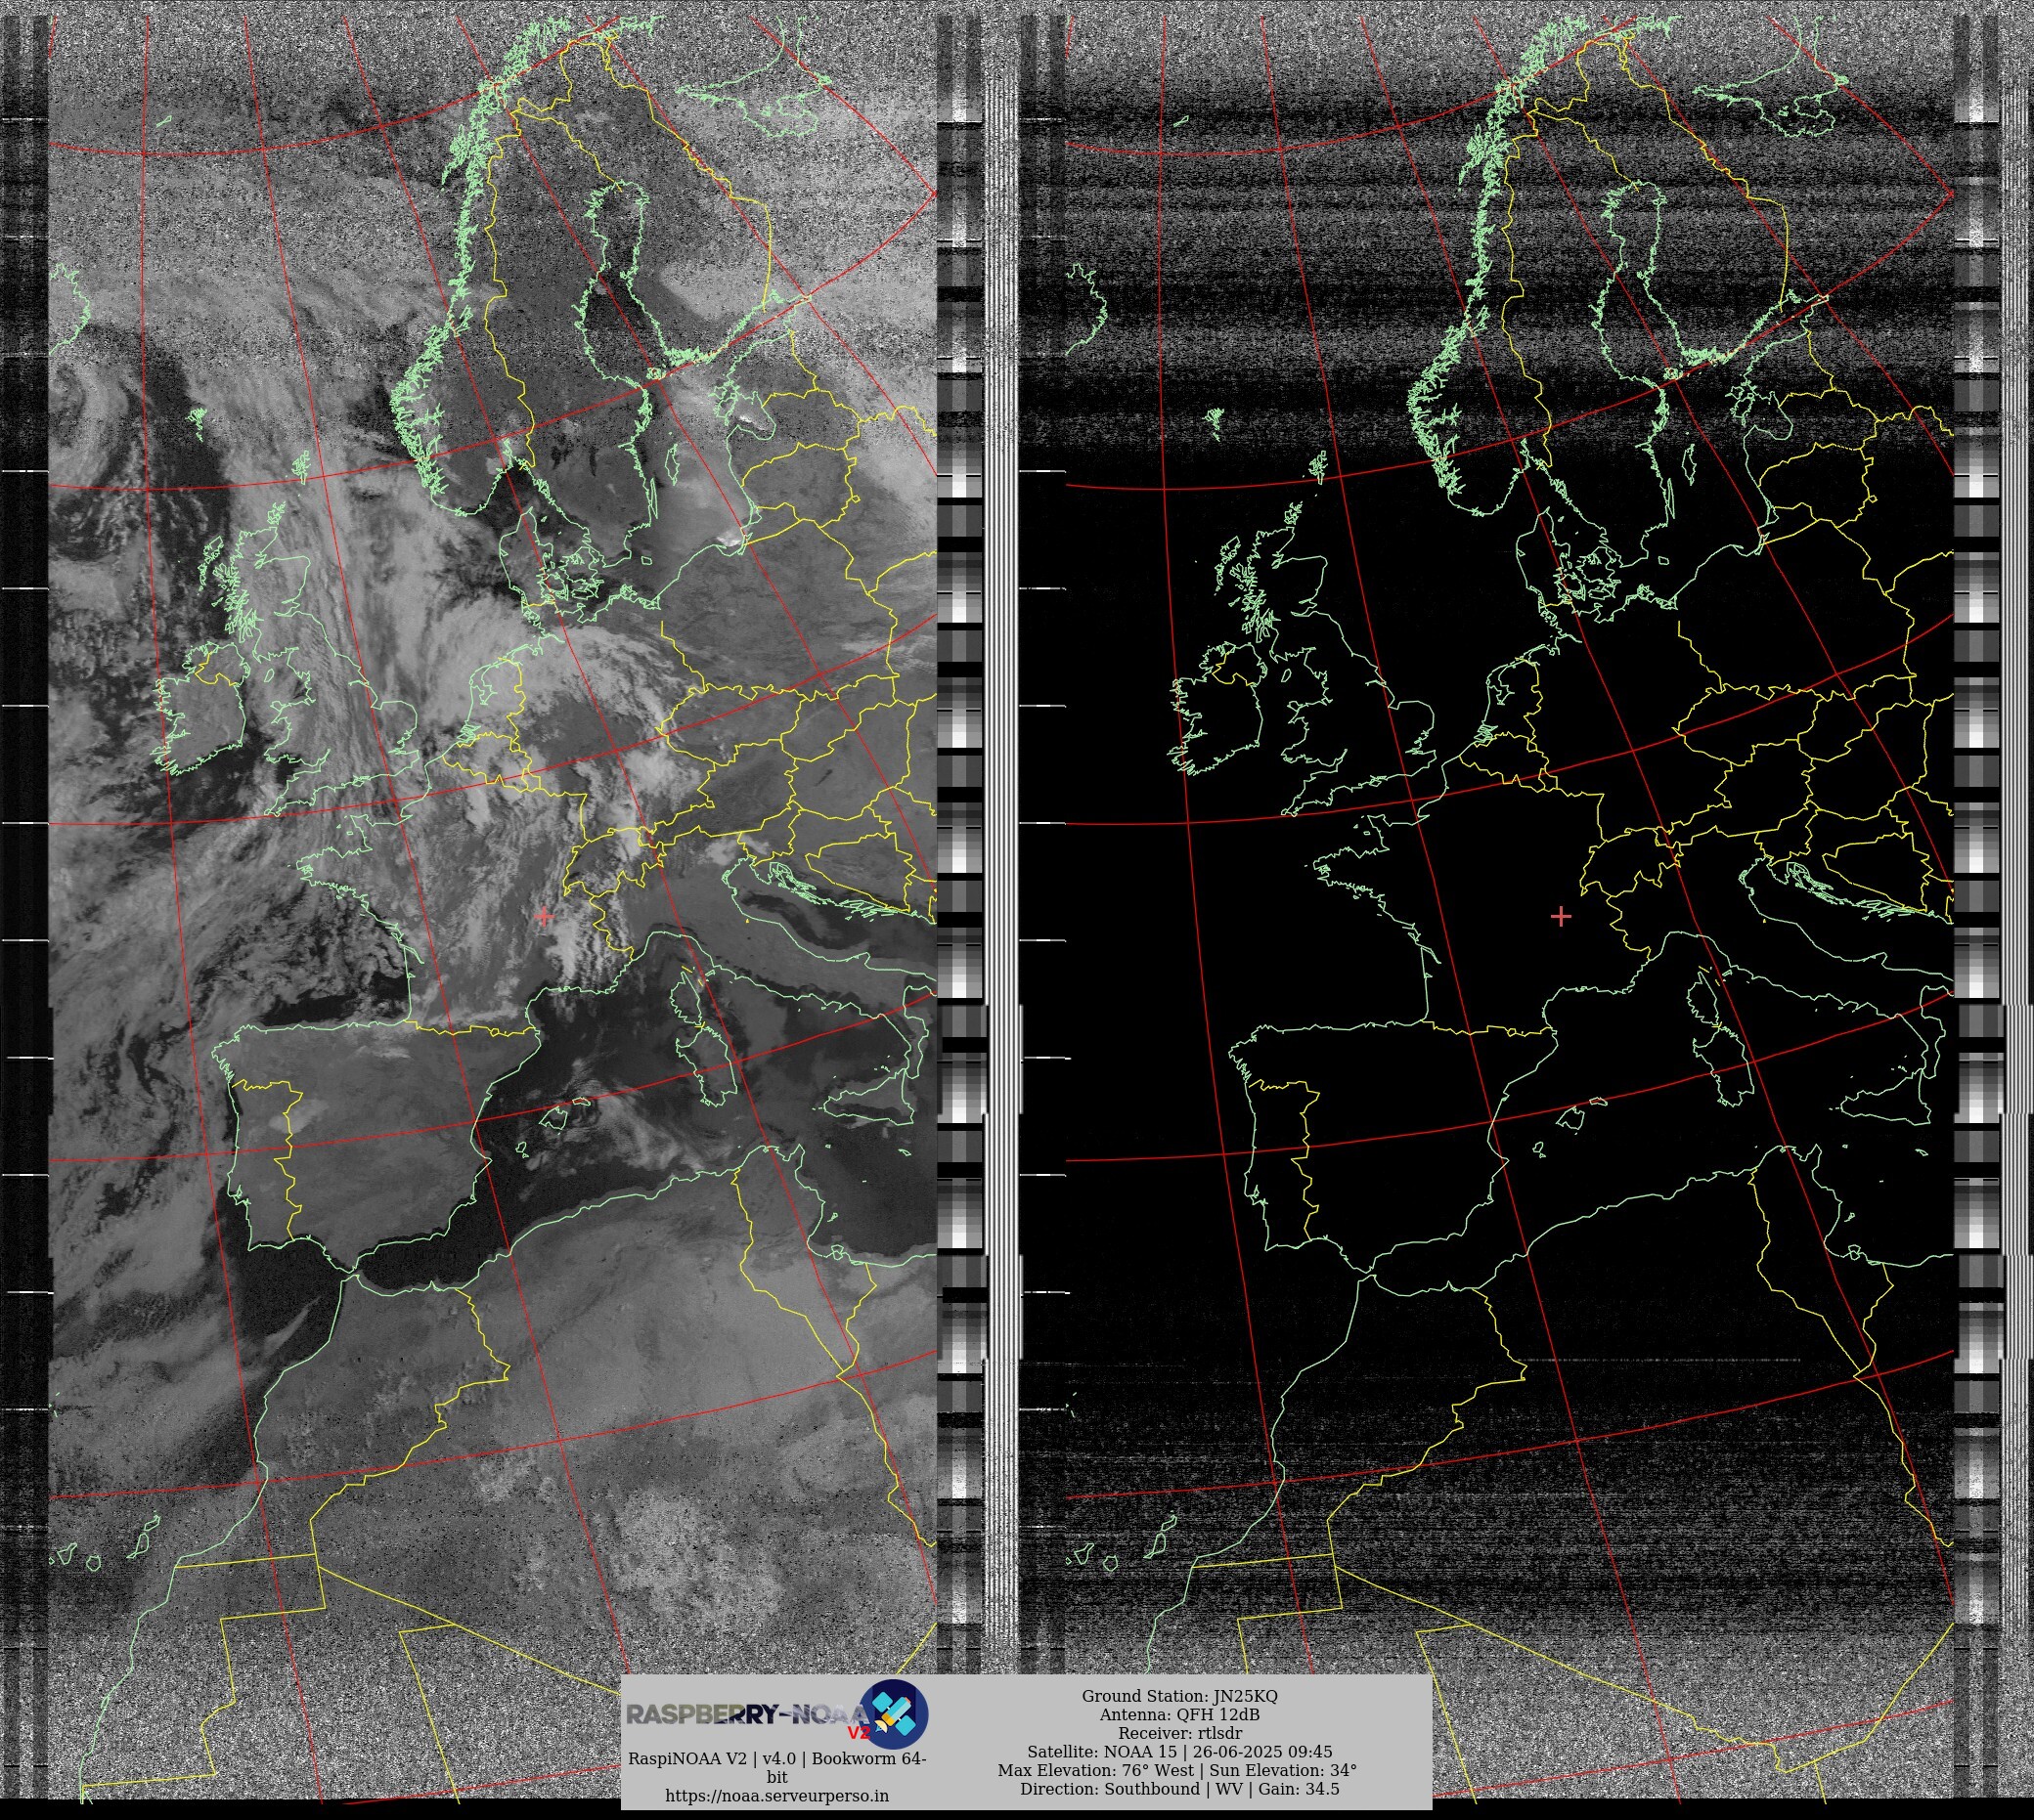Select the 'RaspiNOAA V2 | v4.0 | Bookworm 64-bit' text
2034x1820 pixels.
point(776,1767)
